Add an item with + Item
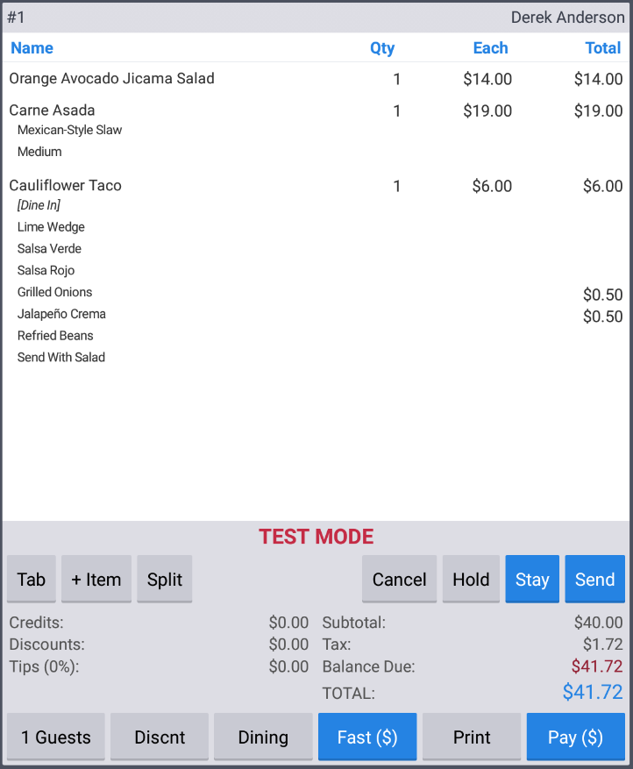This screenshot has height=769, width=633. (x=96, y=579)
